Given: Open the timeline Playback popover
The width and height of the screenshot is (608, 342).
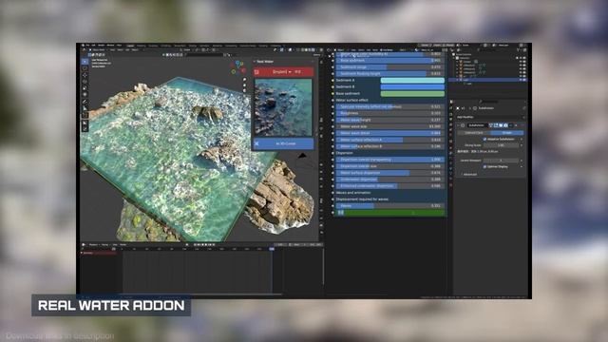Looking at the screenshot, I should click(x=94, y=245).
